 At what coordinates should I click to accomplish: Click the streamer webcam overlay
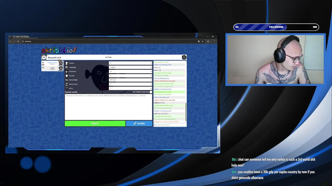[275, 60]
